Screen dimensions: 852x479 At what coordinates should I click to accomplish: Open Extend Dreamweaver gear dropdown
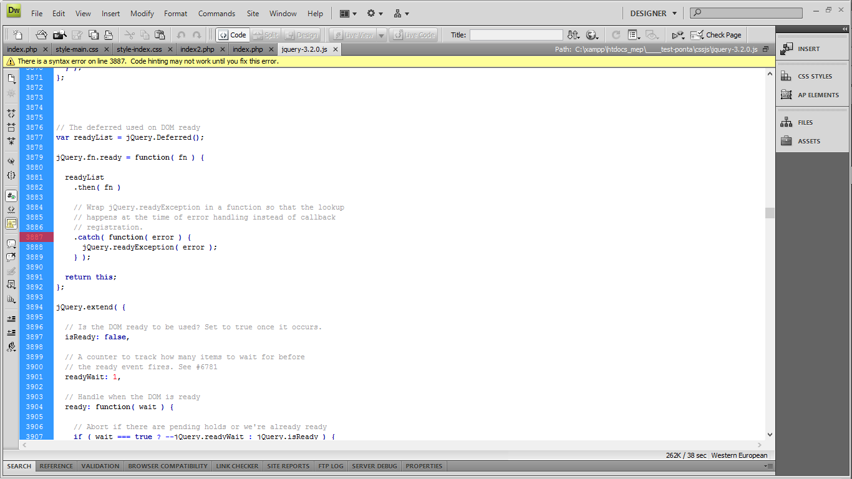pos(375,13)
